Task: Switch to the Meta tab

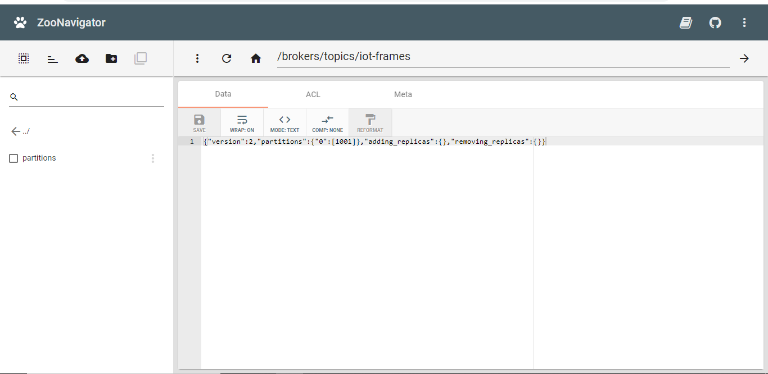Action: [x=403, y=94]
